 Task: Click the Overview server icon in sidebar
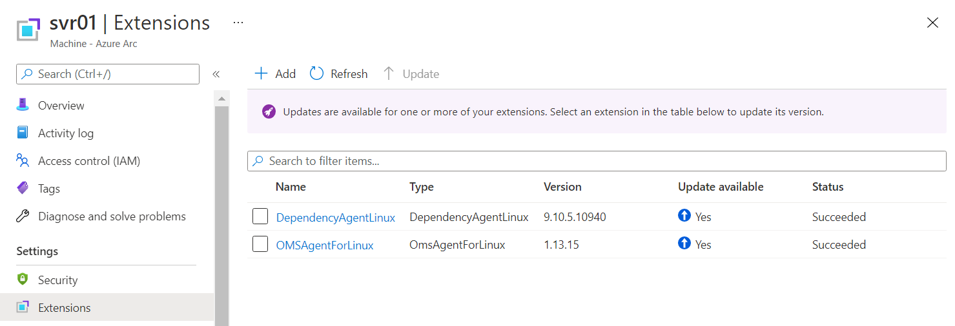pyautogui.click(x=23, y=105)
